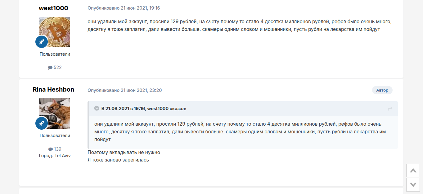The height and width of the screenshot is (194, 423).
Task: Click the "Город: Tel Aviv" text
Action: [x=55, y=156]
